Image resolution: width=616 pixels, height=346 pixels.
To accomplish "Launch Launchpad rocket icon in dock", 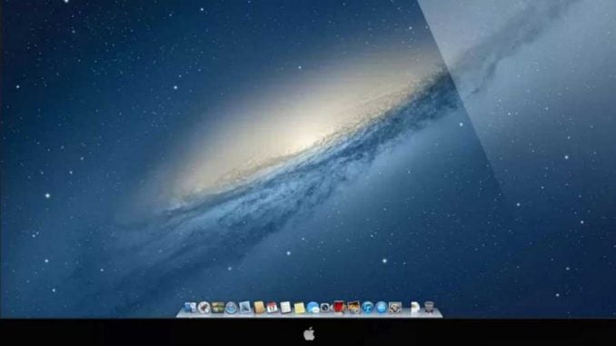I will [204, 307].
